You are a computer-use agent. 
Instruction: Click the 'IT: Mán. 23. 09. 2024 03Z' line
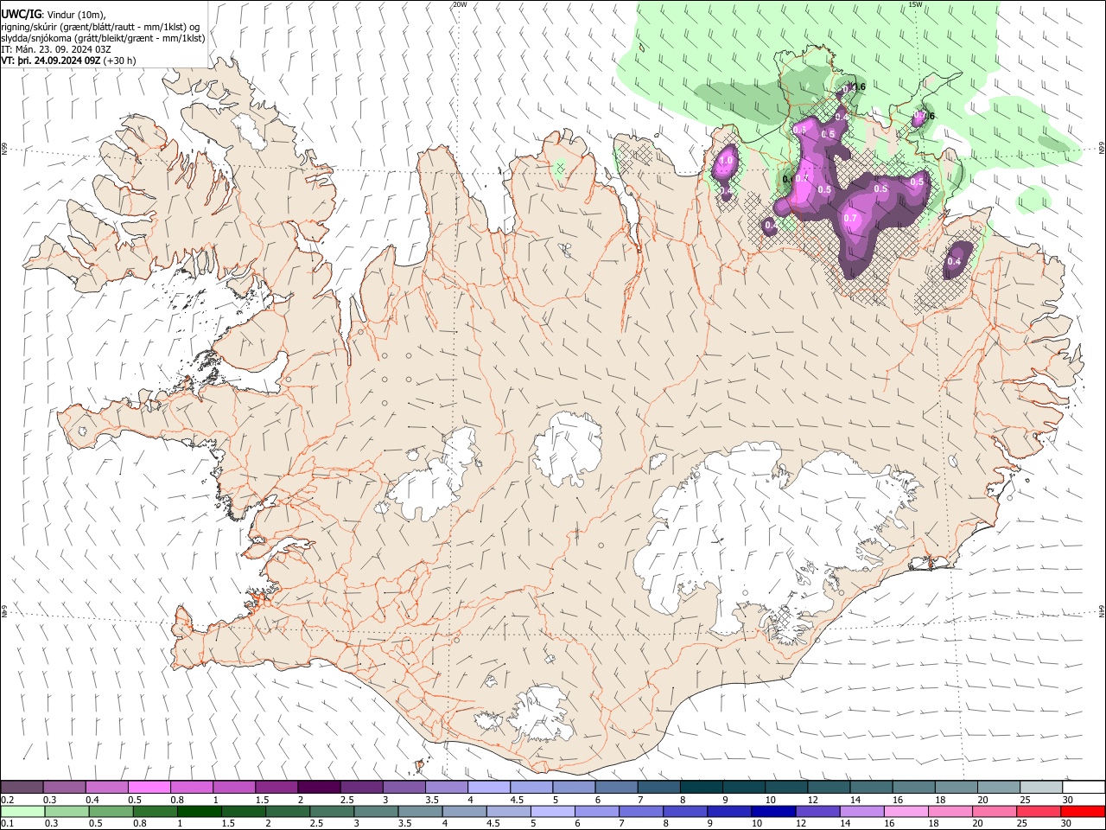click(x=56, y=49)
